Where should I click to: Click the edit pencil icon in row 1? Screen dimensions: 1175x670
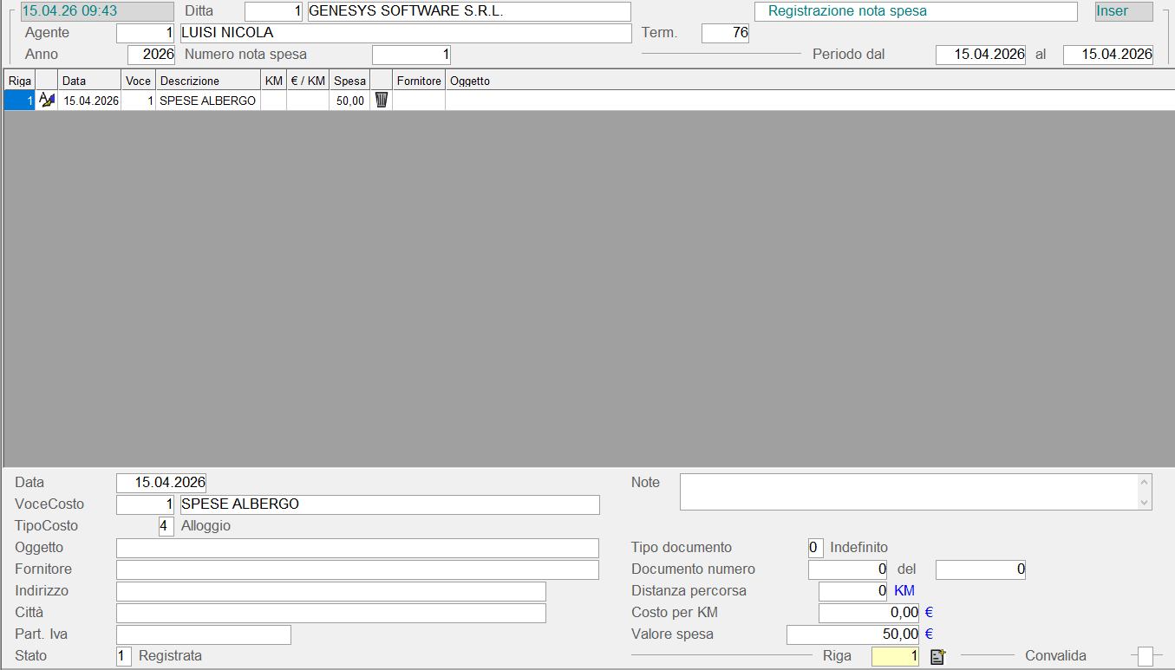tap(47, 101)
